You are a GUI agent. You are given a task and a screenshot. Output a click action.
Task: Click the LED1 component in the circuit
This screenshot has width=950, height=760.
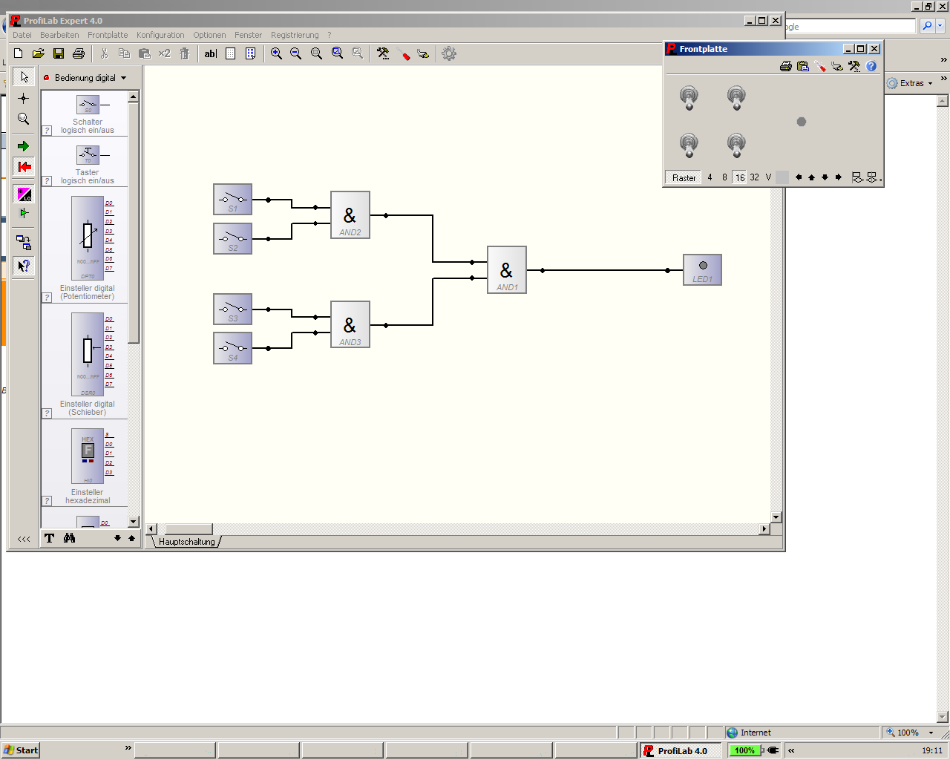pos(702,269)
